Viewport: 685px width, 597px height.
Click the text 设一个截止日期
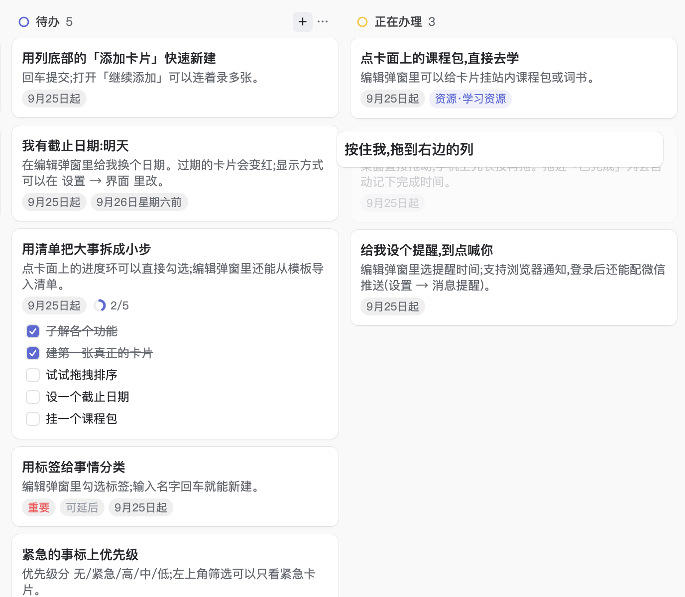pyautogui.click(x=88, y=397)
